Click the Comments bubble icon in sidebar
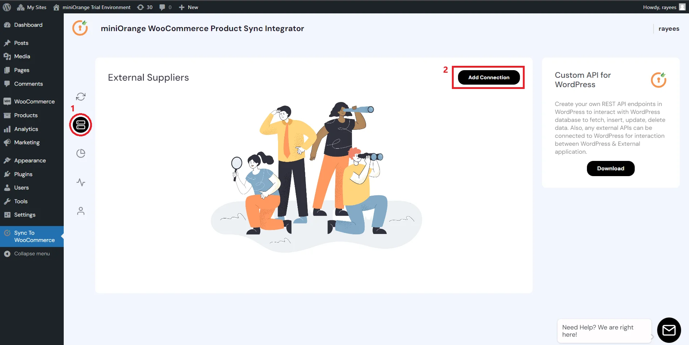 pos(7,84)
